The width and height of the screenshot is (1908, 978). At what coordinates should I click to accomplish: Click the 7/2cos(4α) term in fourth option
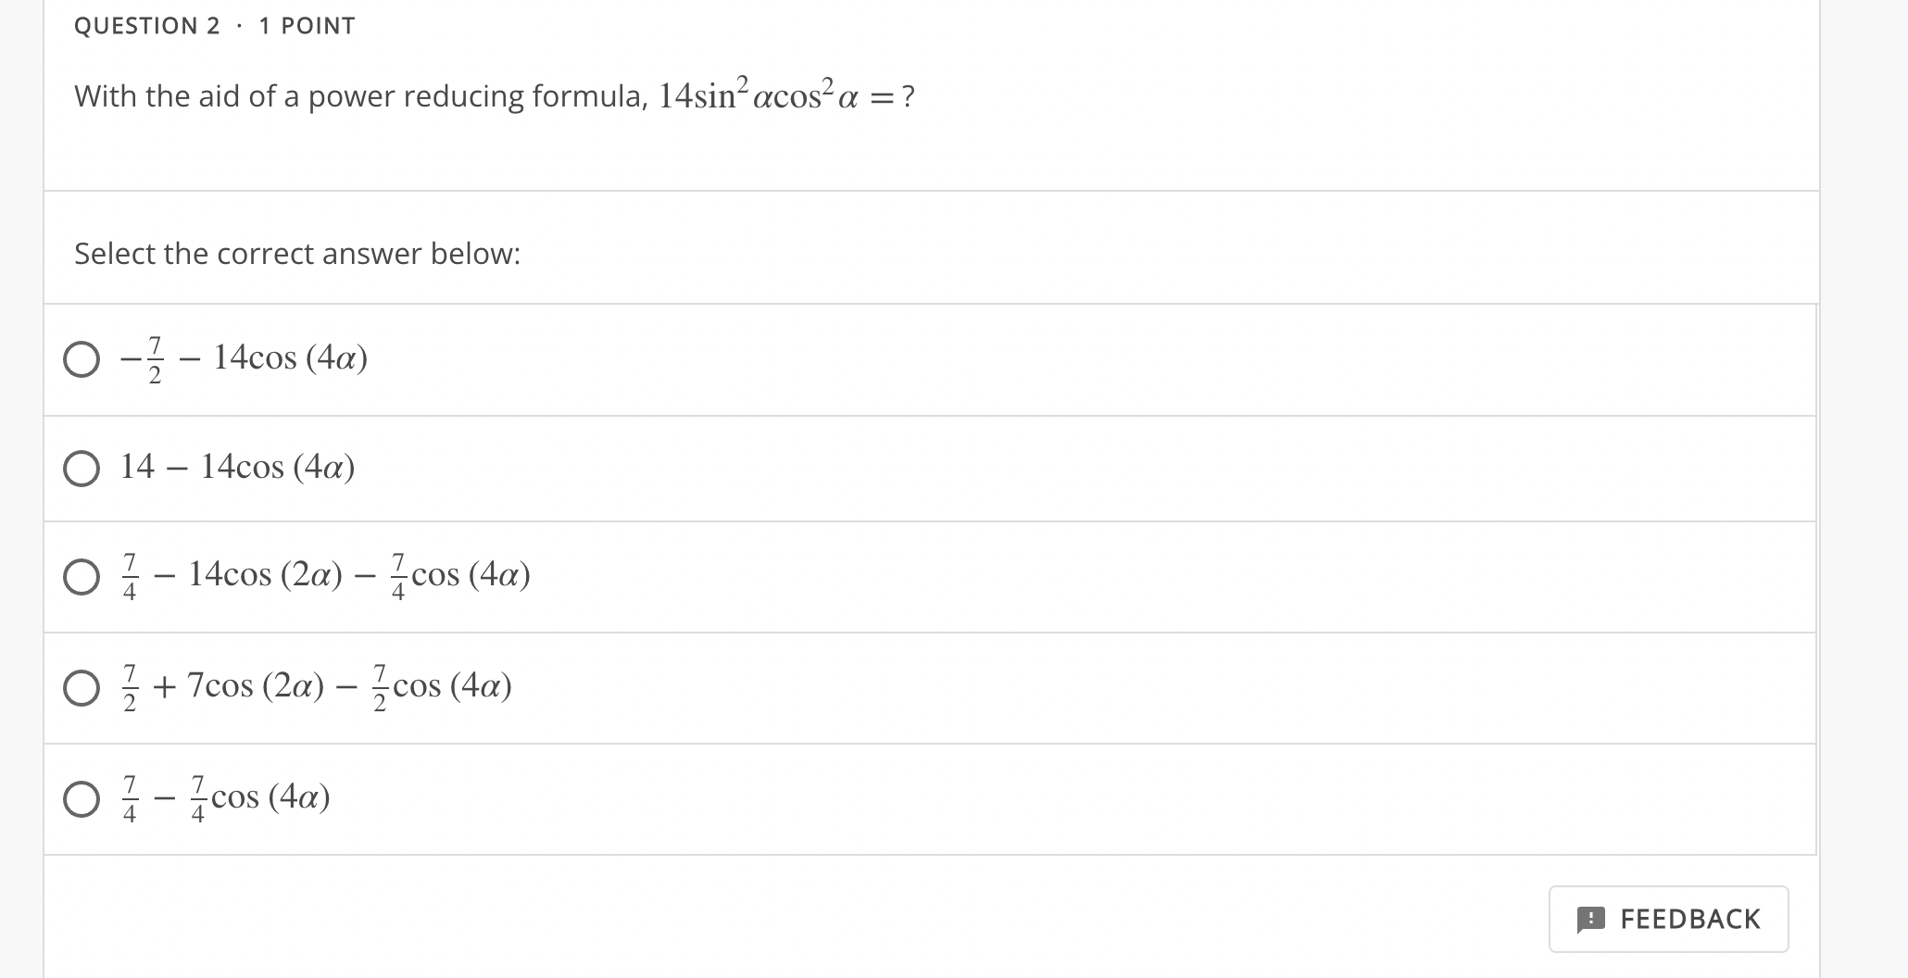(x=442, y=687)
